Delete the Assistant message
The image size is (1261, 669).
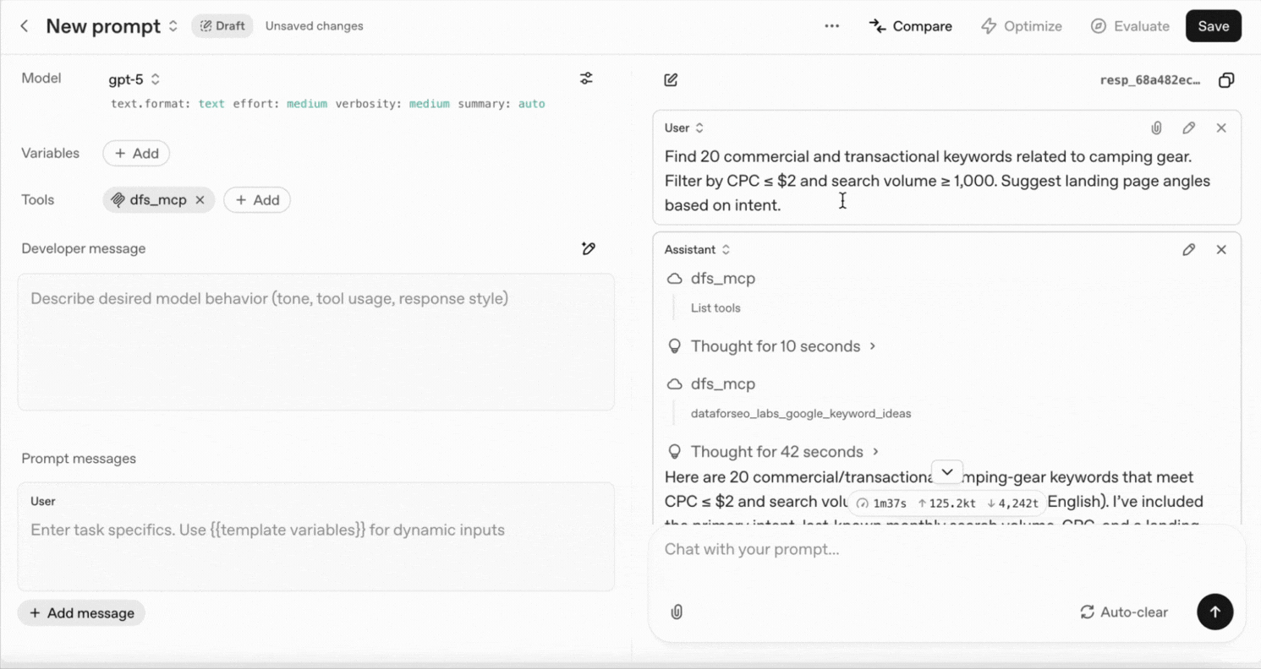[x=1221, y=250]
